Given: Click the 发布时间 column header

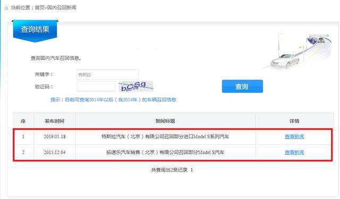Looking at the screenshot, I should [54, 121].
